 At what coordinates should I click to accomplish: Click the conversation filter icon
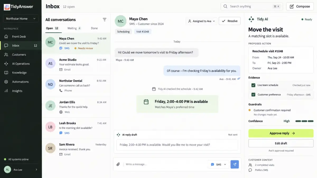tap(105, 20)
